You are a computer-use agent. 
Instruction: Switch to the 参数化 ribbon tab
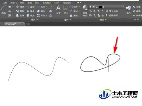(14, 3)
